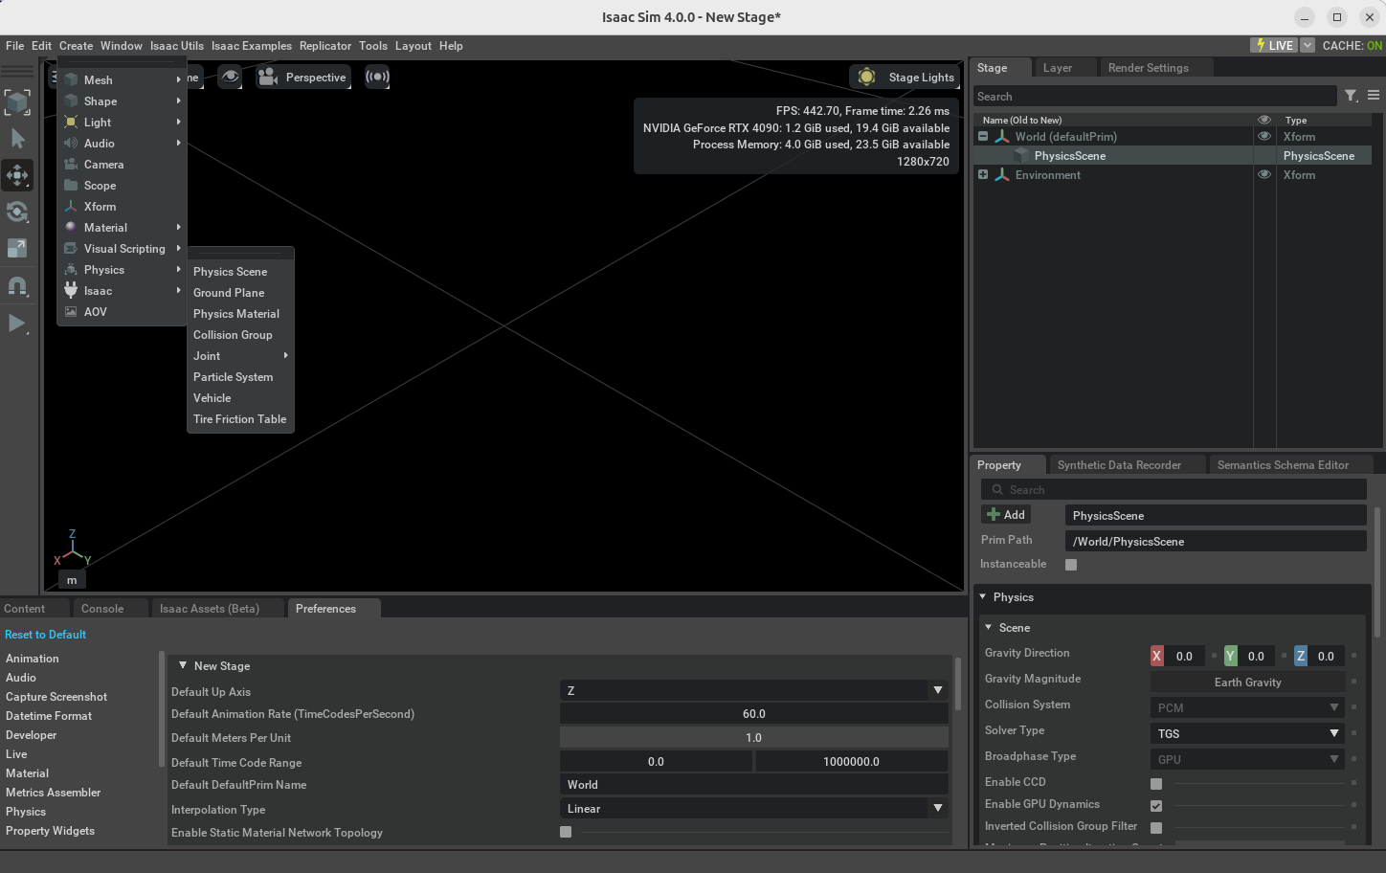Viewport: 1386px width, 873px height.
Task: Select Physics Material from the submenu
Action: coord(240,314)
